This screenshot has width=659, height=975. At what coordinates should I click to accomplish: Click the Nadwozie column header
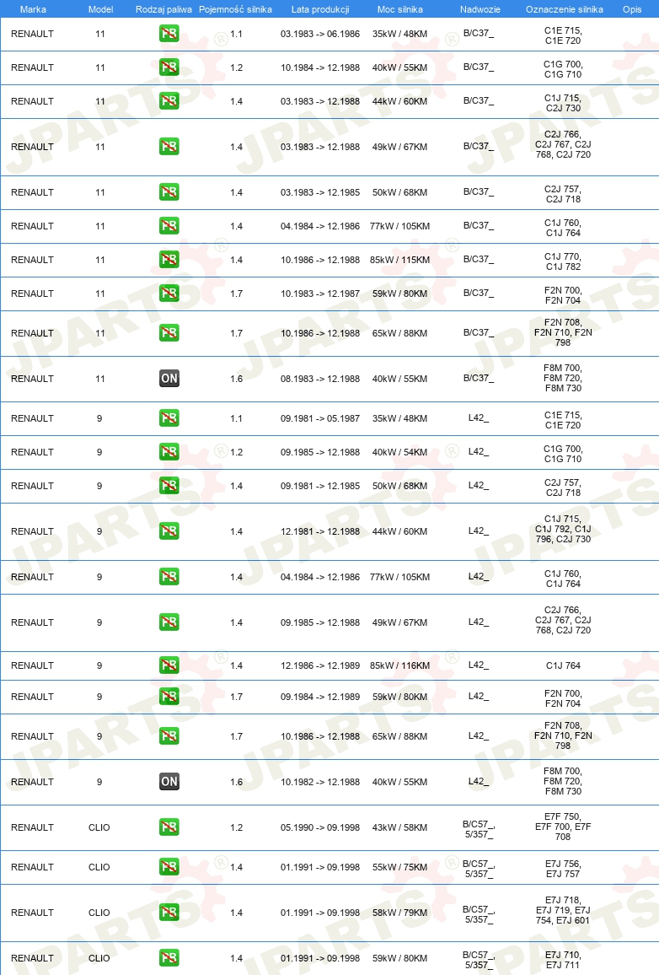click(x=480, y=9)
